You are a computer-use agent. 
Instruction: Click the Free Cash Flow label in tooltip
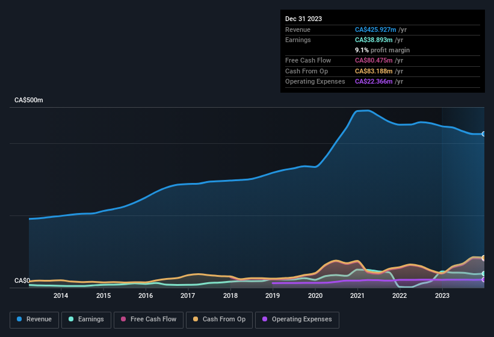[x=308, y=60]
